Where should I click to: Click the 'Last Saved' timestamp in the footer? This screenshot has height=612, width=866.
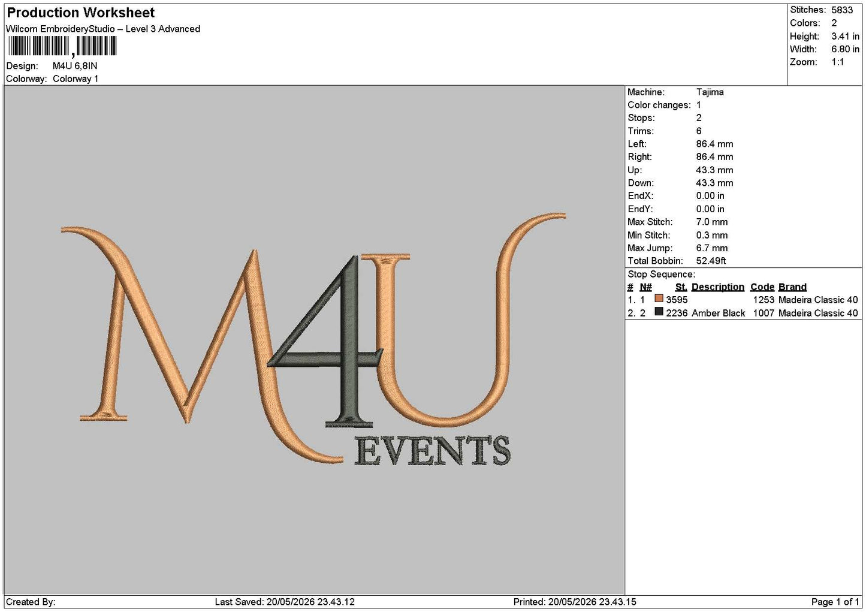click(285, 602)
